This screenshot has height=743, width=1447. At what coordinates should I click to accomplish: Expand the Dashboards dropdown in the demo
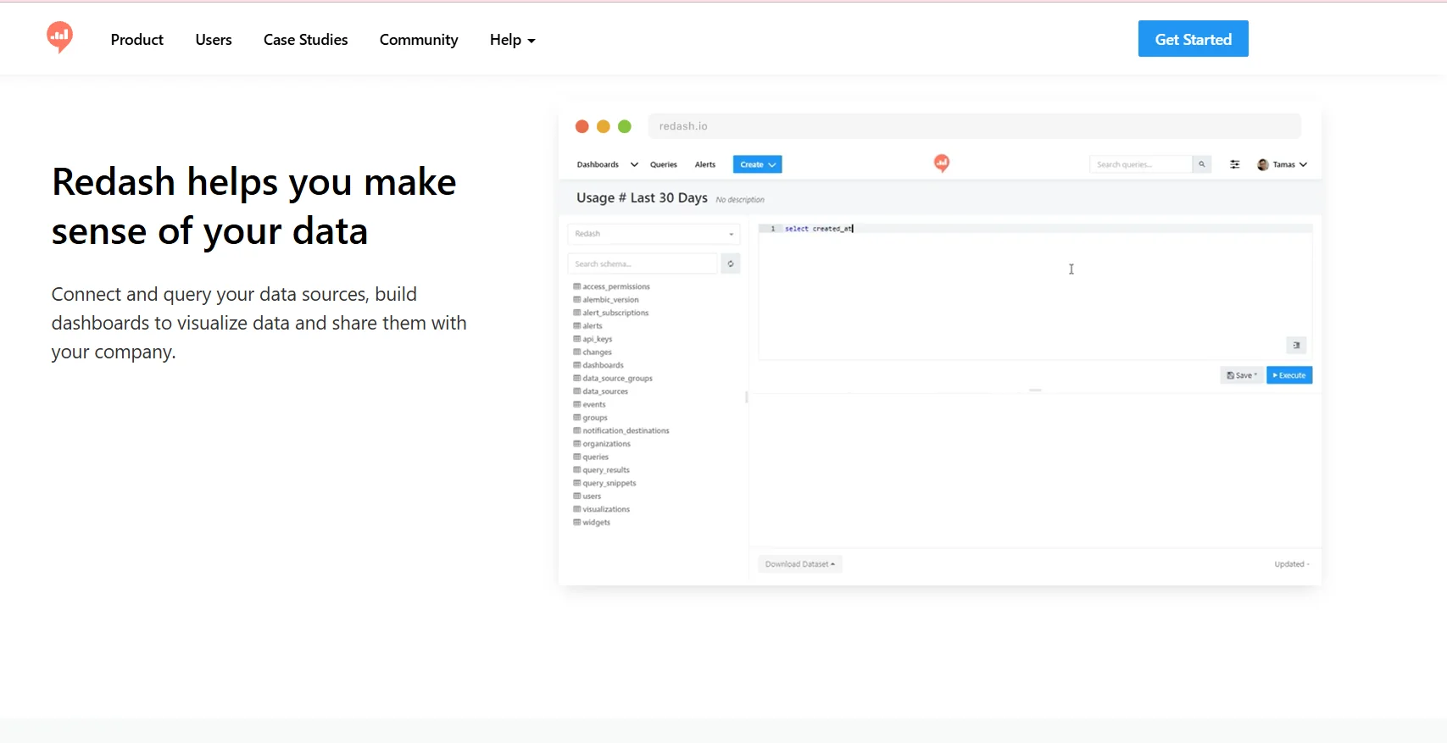pyautogui.click(x=607, y=164)
